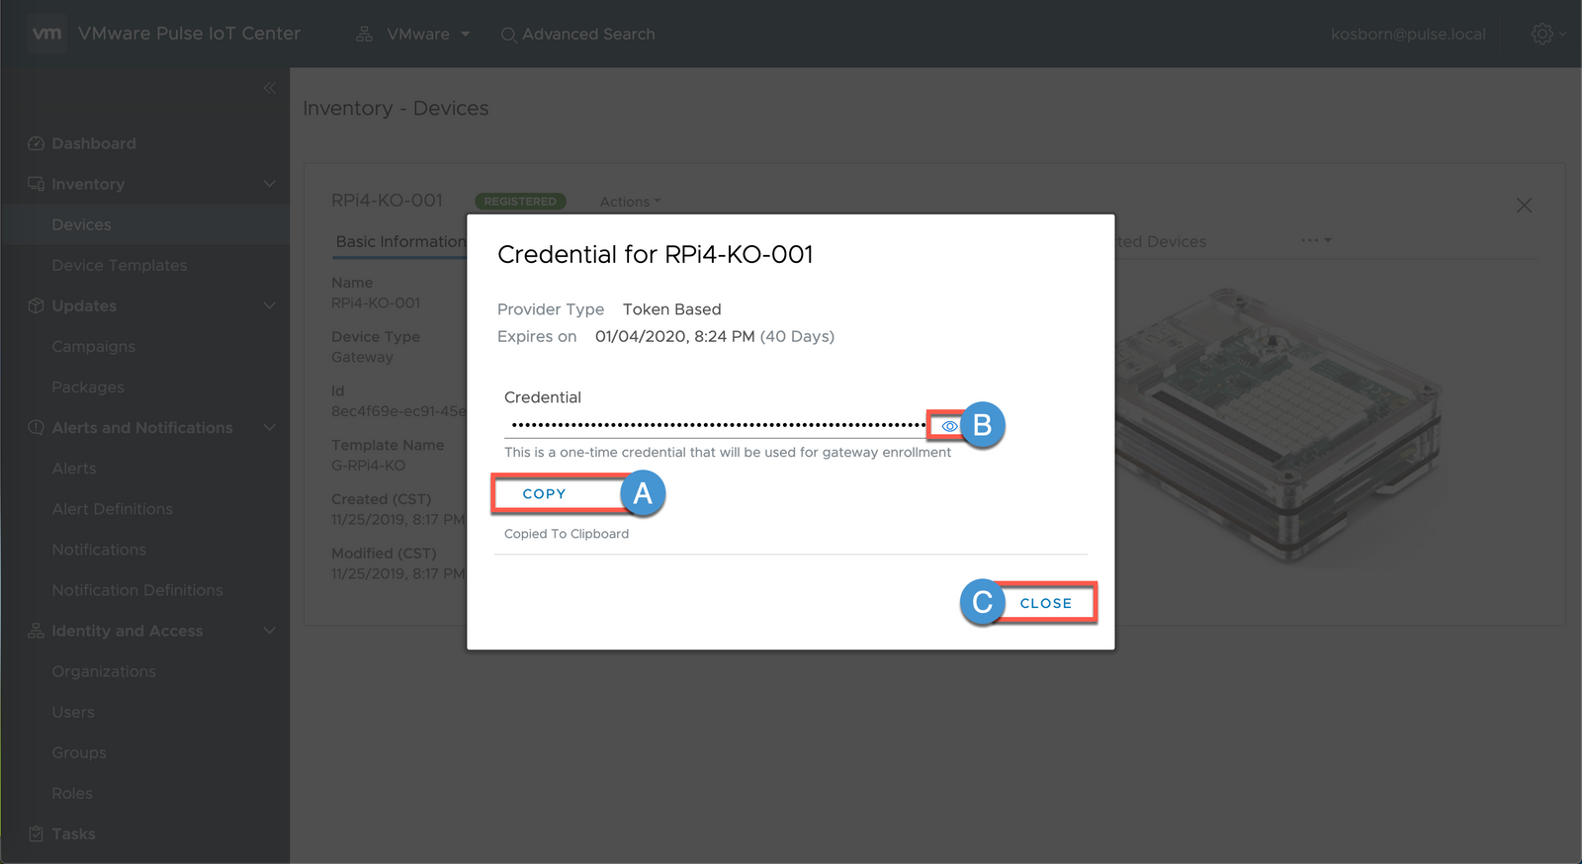This screenshot has width=1582, height=864.
Task: Collapse Identity and Access chevron
Action: coord(270,631)
